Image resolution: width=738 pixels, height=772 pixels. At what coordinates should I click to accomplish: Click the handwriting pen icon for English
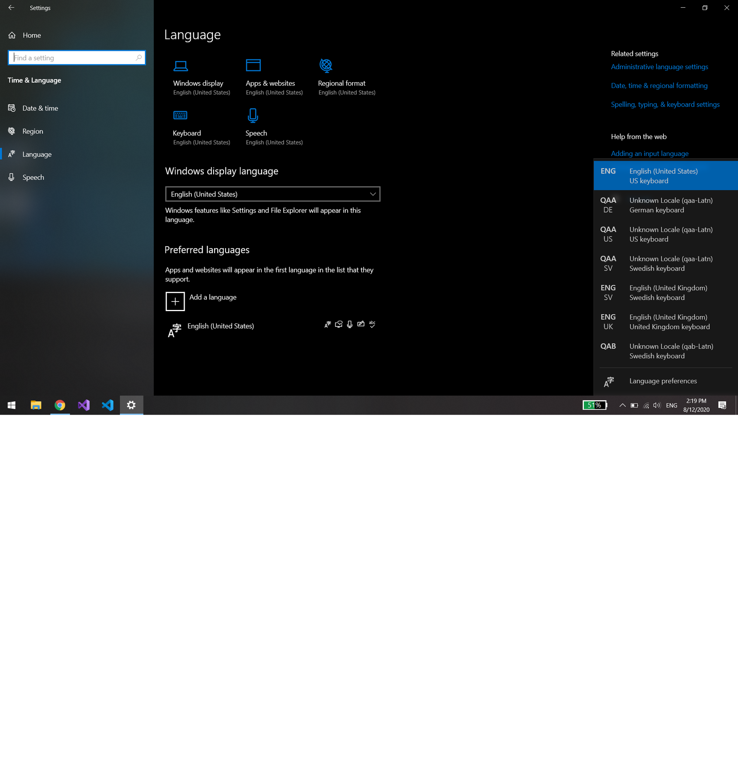pos(361,324)
